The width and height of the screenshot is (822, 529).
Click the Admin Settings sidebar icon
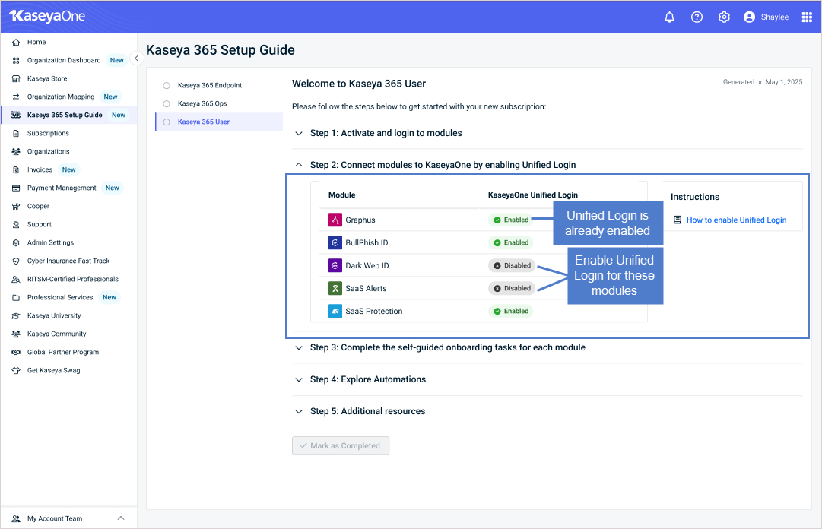click(x=16, y=243)
